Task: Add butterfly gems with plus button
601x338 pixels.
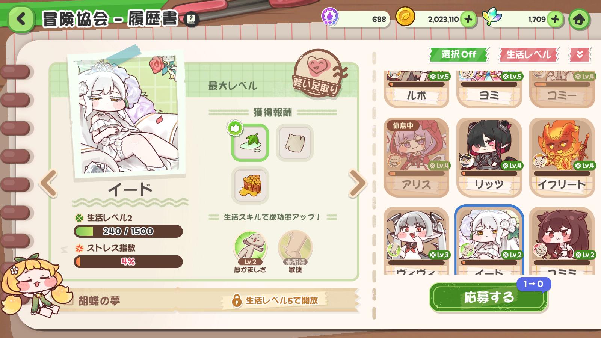Action: pyautogui.click(x=555, y=19)
